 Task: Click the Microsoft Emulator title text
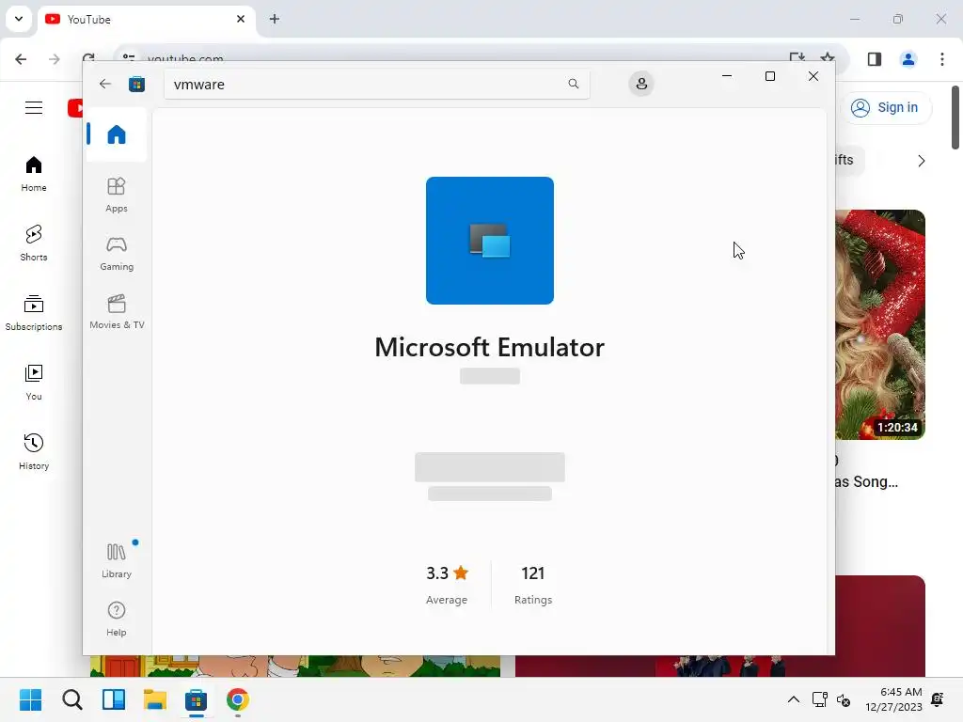click(x=489, y=347)
